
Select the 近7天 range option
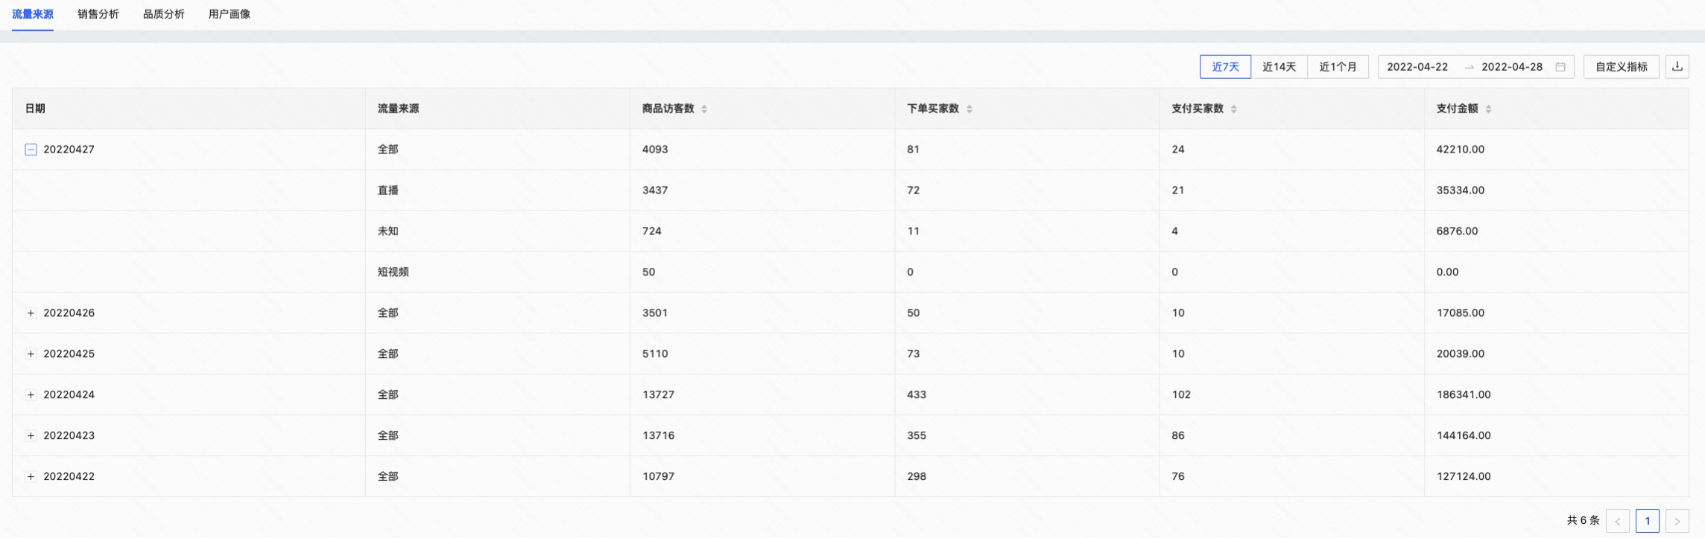coord(1225,66)
